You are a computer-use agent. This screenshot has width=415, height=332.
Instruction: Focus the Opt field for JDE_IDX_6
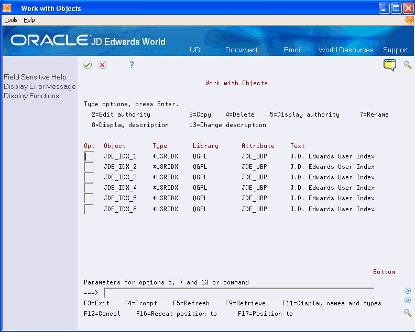pos(89,209)
